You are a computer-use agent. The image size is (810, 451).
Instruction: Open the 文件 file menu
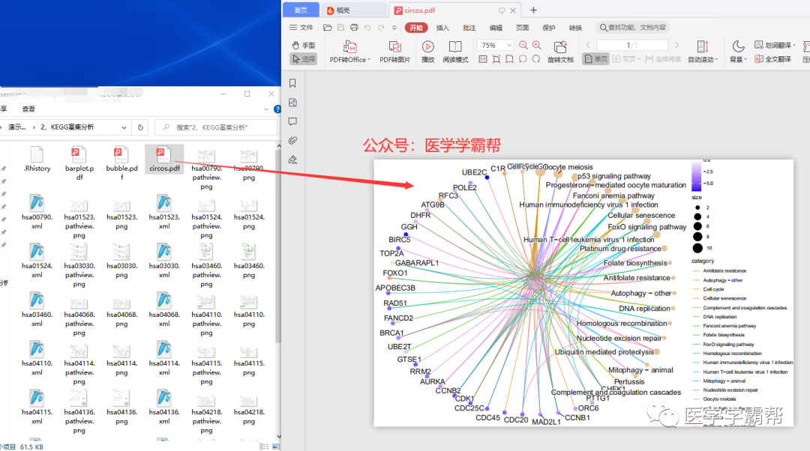(x=301, y=28)
